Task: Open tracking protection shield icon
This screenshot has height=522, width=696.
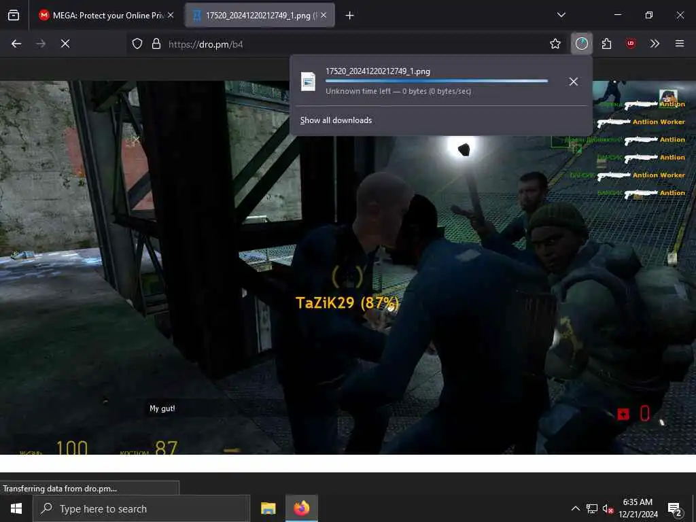Action: (x=137, y=43)
